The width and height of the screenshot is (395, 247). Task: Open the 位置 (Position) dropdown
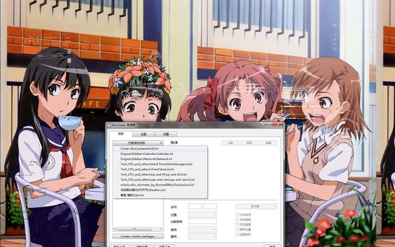(202, 215)
